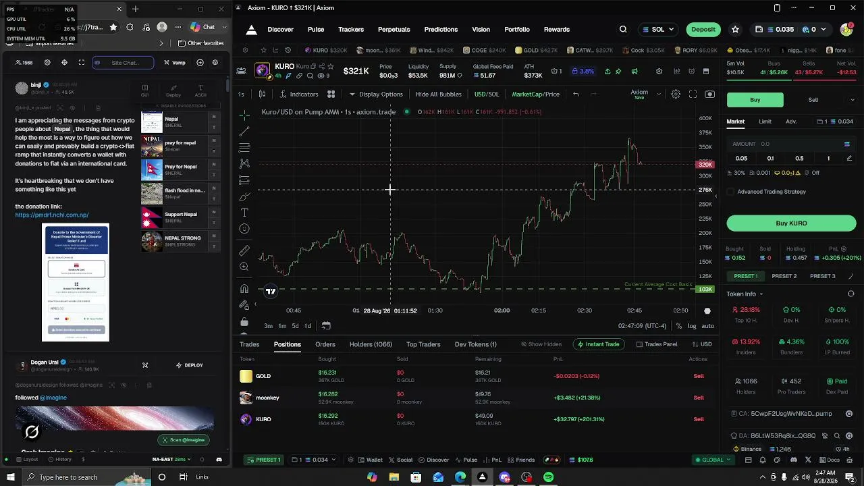Image resolution: width=864 pixels, height=486 pixels.
Task: Open the token header settings gear
Action: tap(659, 72)
